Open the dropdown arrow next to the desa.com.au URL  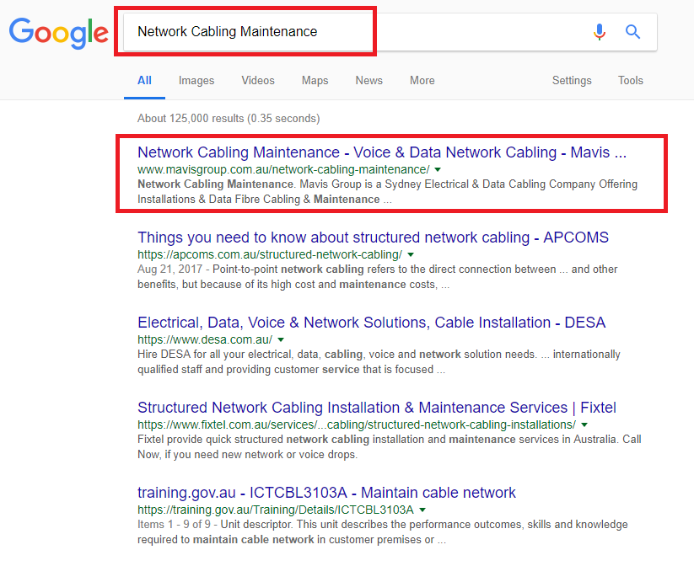(x=281, y=339)
